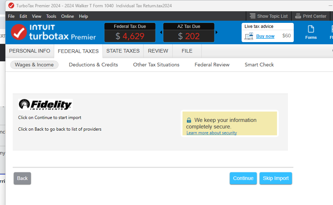Click the Print Center printer icon
333x205 pixels.
point(298,16)
